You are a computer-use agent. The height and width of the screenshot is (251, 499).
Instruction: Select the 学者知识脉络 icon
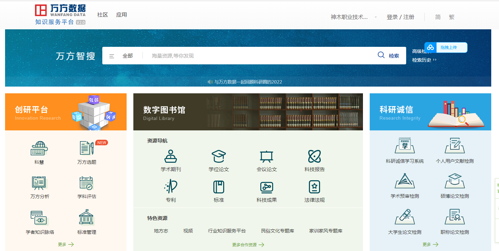(x=40, y=218)
